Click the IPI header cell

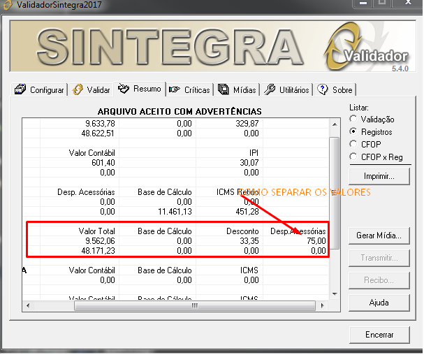tap(254, 153)
